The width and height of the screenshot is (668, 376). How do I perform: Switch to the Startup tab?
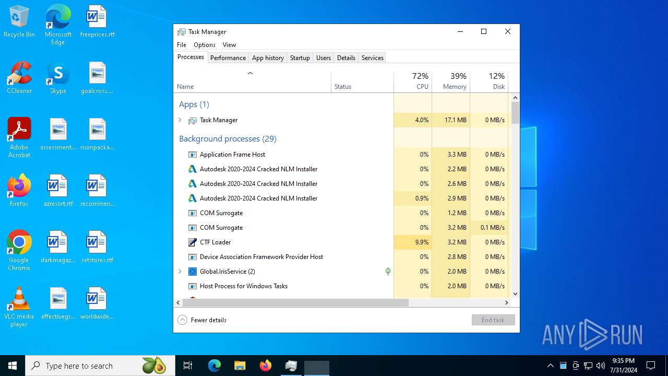pos(300,58)
